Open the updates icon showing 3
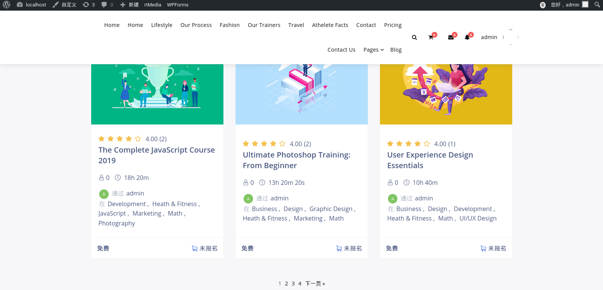The width and height of the screenshot is (603, 290). [x=89, y=5]
